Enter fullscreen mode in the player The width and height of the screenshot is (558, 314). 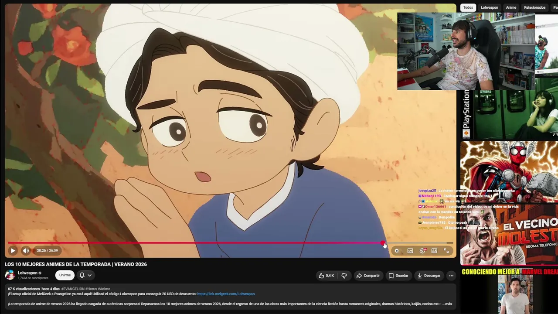pos(446,251)
